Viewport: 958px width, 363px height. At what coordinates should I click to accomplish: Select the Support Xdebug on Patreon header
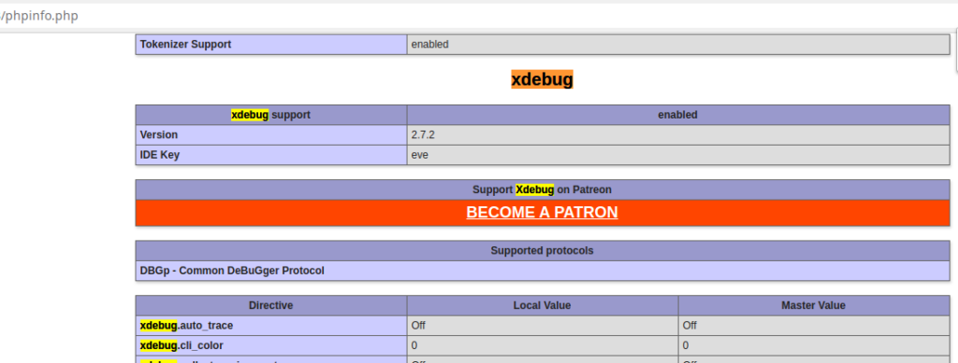coord(543,189)
